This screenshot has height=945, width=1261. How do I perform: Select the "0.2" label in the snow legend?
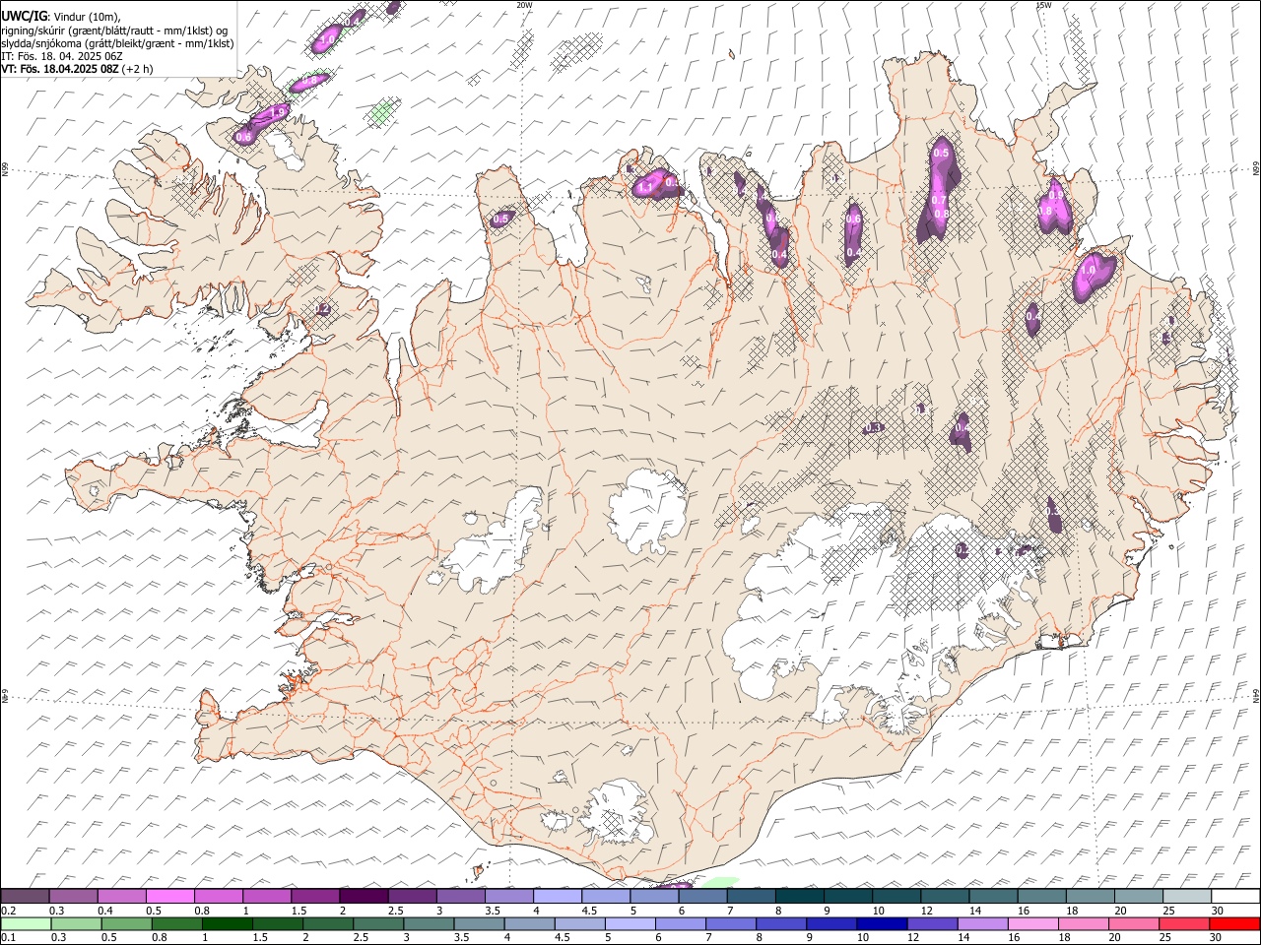click(9, 911)
